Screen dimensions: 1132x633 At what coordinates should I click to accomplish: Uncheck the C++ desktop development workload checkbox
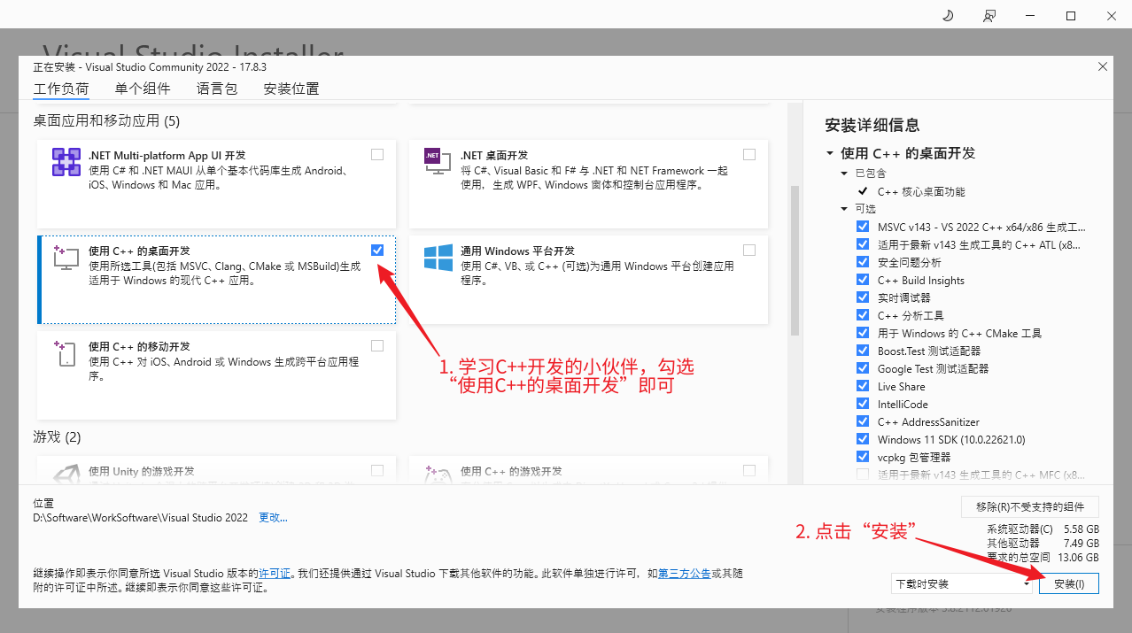(x=377, y=251)
